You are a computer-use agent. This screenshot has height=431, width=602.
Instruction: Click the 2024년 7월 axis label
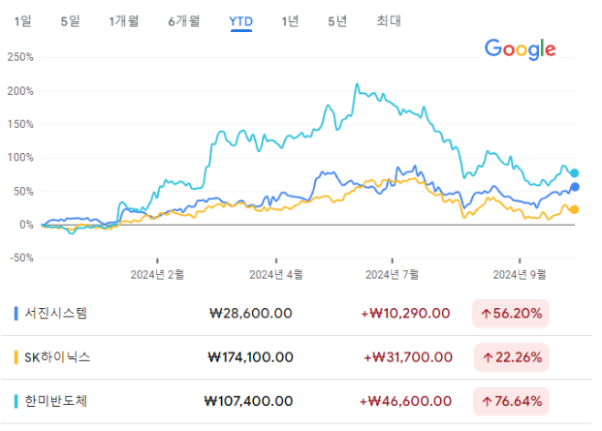[x=392, y=274]
